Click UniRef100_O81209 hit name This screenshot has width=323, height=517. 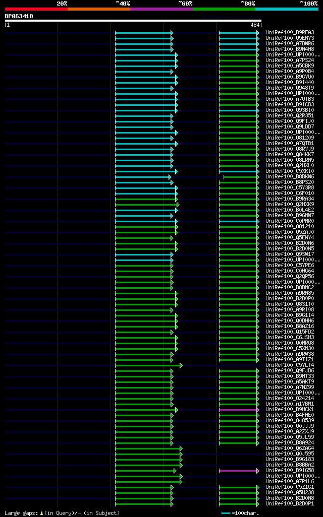[290, 138]
